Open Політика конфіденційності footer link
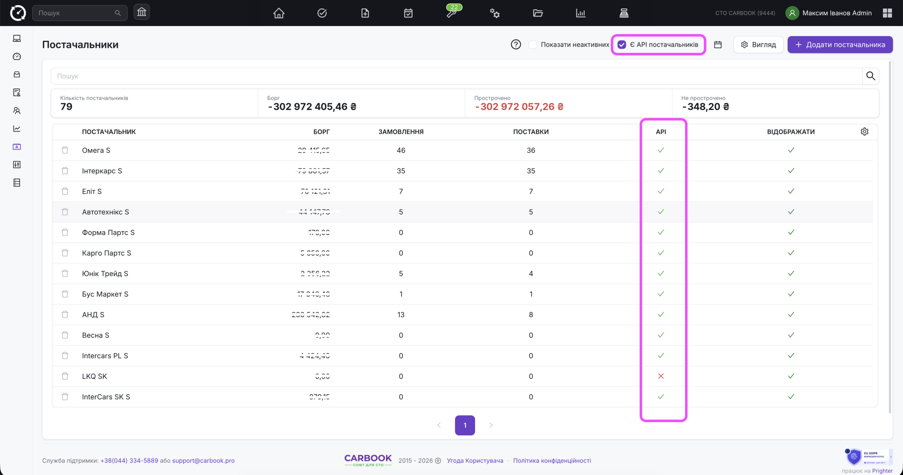Screen dimensions: 903x475 pos(552,461)
